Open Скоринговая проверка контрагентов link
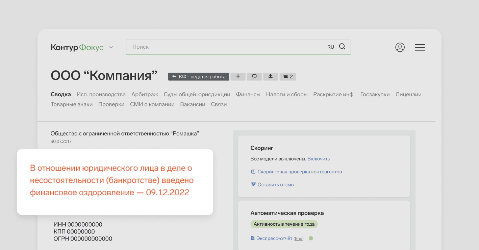Screen dimensions: 479x250 click(x=300, y=172)
